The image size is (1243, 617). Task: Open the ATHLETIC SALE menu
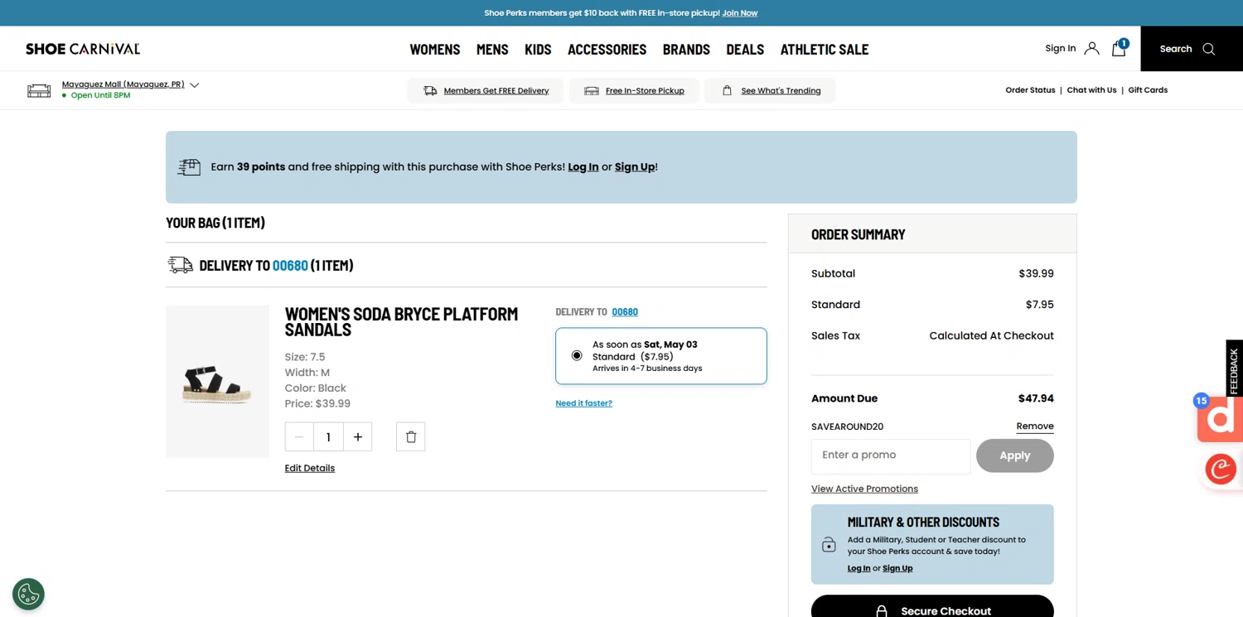click(825, 49)
